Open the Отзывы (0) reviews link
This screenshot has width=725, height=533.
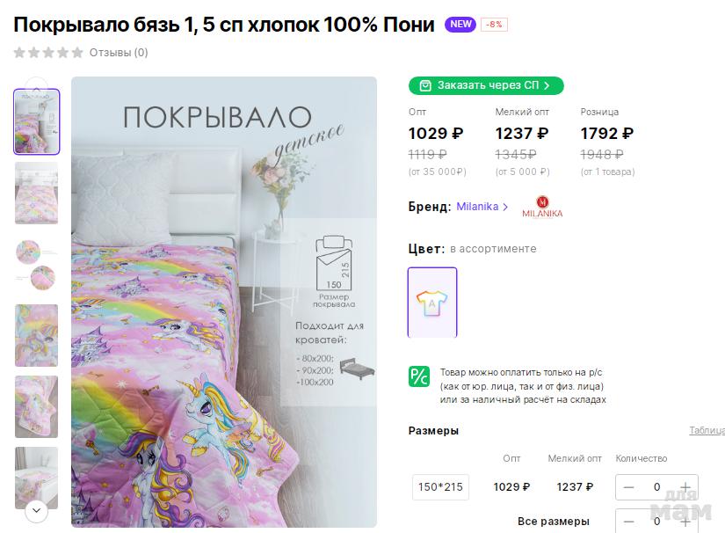click(119, 53)
